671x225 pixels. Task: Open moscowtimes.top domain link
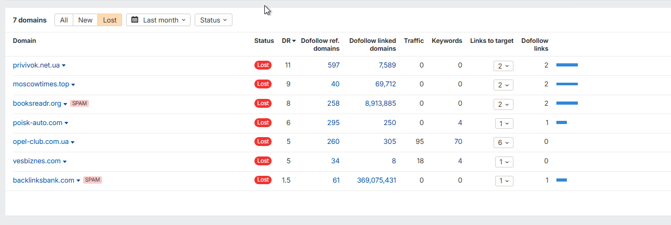pos(41,84)
